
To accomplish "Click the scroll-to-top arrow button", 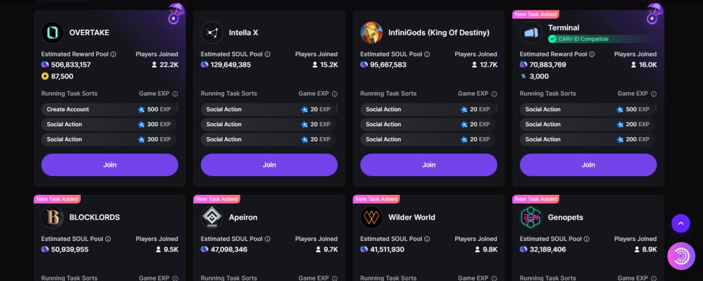I will 680,223.
